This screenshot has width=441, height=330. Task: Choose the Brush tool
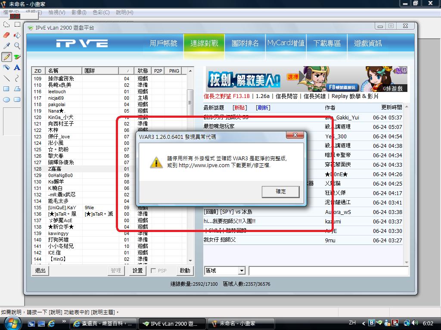(17, 57)
